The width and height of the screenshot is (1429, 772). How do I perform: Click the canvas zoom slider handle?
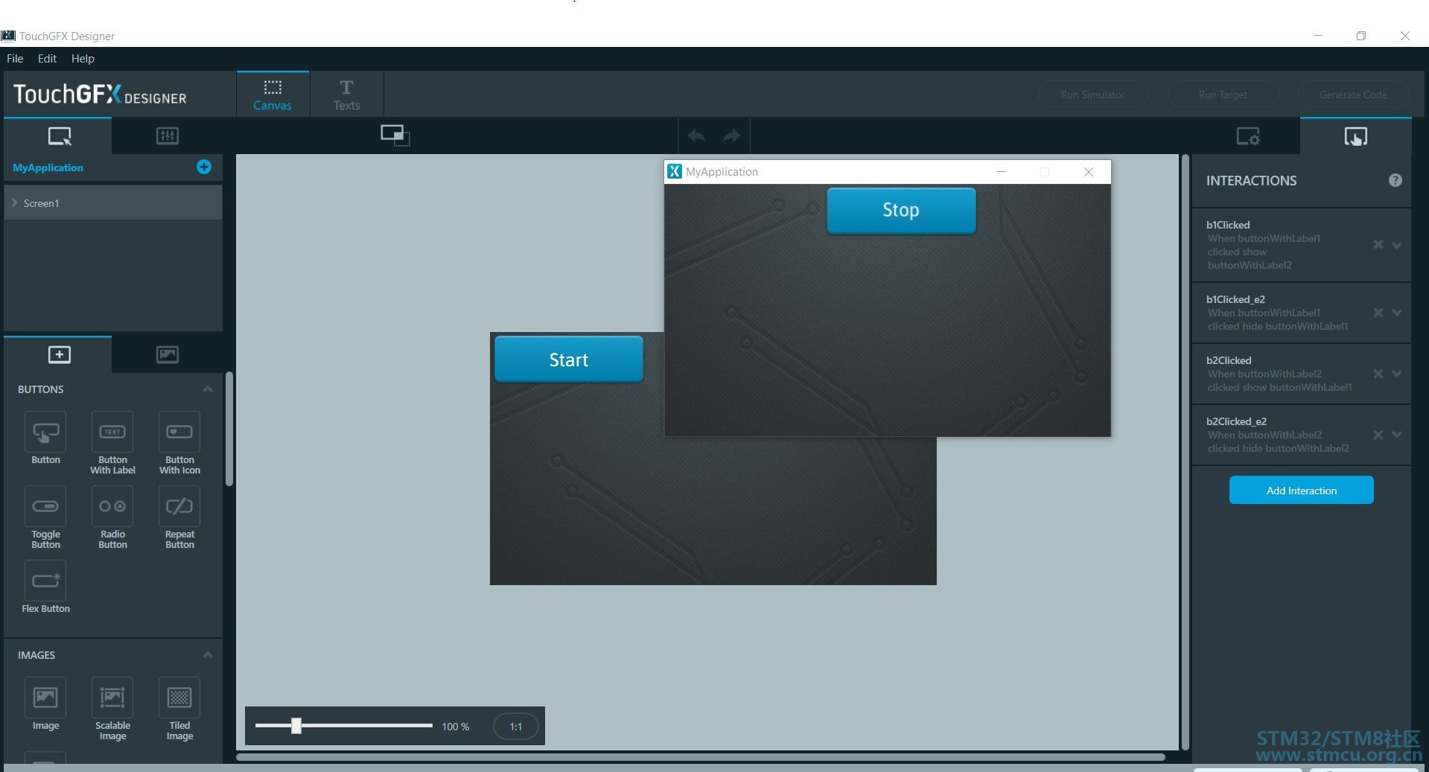[296, 726]
